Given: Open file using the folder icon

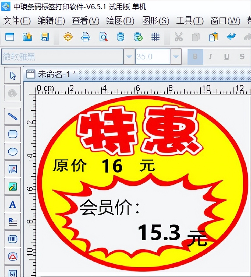Looking at the screenshot, I should tap(27, 37).
